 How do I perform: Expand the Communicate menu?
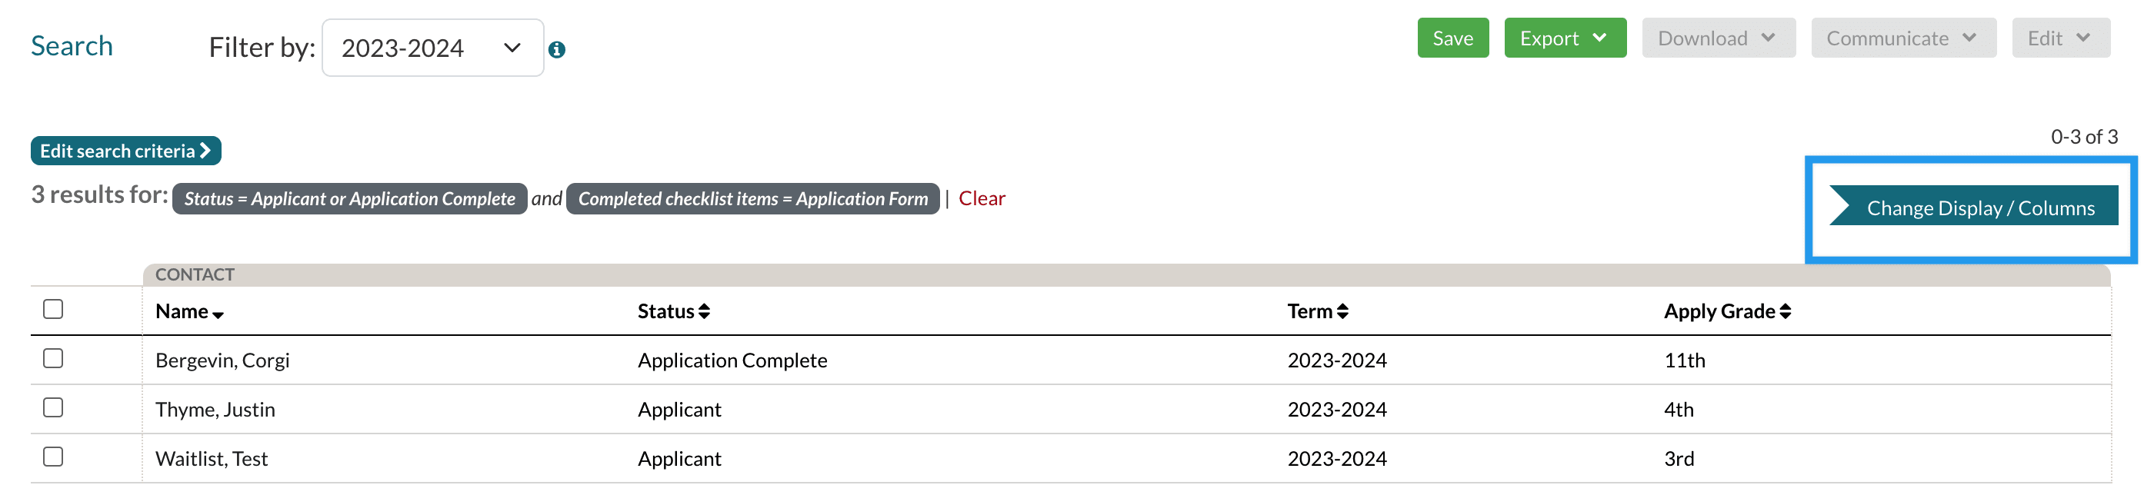click(x=1902, y=38)
